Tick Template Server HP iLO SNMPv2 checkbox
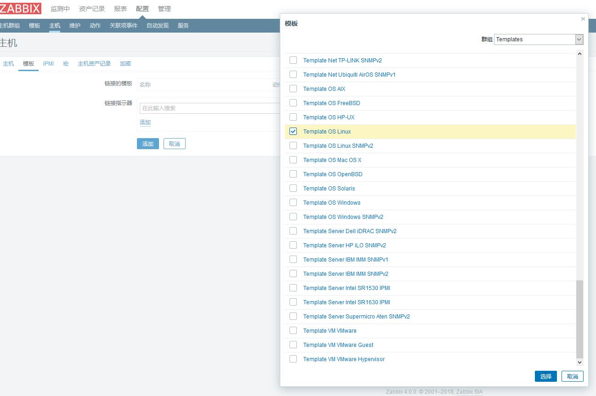Image resolution: width=596 pixels, height=396 pixels. (x=293, y=245)
